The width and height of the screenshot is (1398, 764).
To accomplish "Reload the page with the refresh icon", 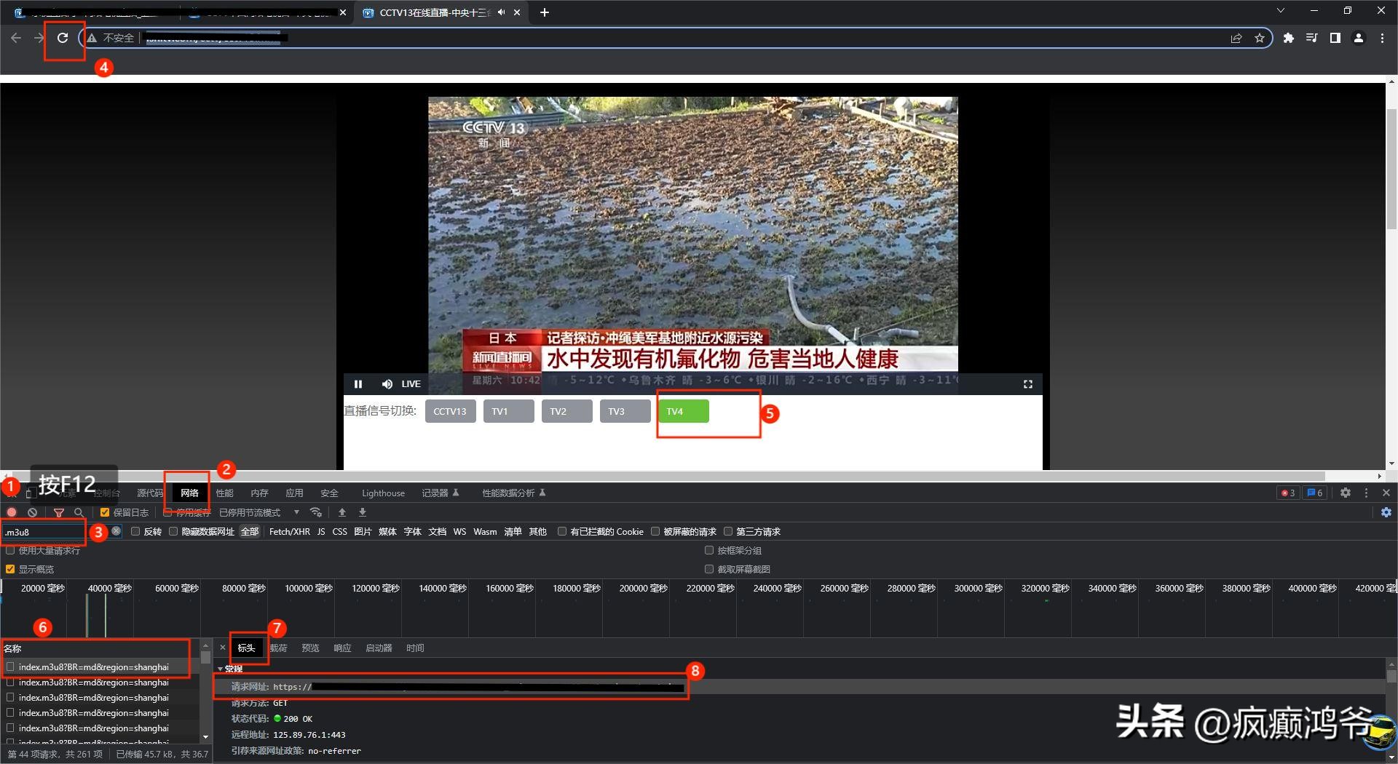I will pyautogui.click(x=63, y=38).
